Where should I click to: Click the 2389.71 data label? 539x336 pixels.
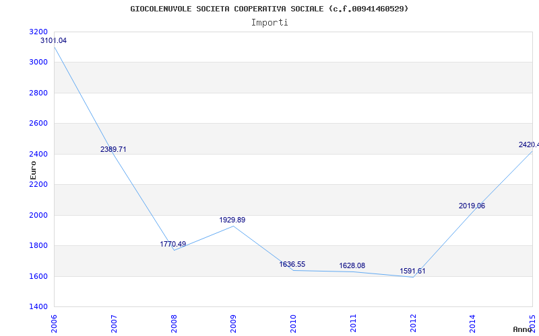click(x=113, y=149)
